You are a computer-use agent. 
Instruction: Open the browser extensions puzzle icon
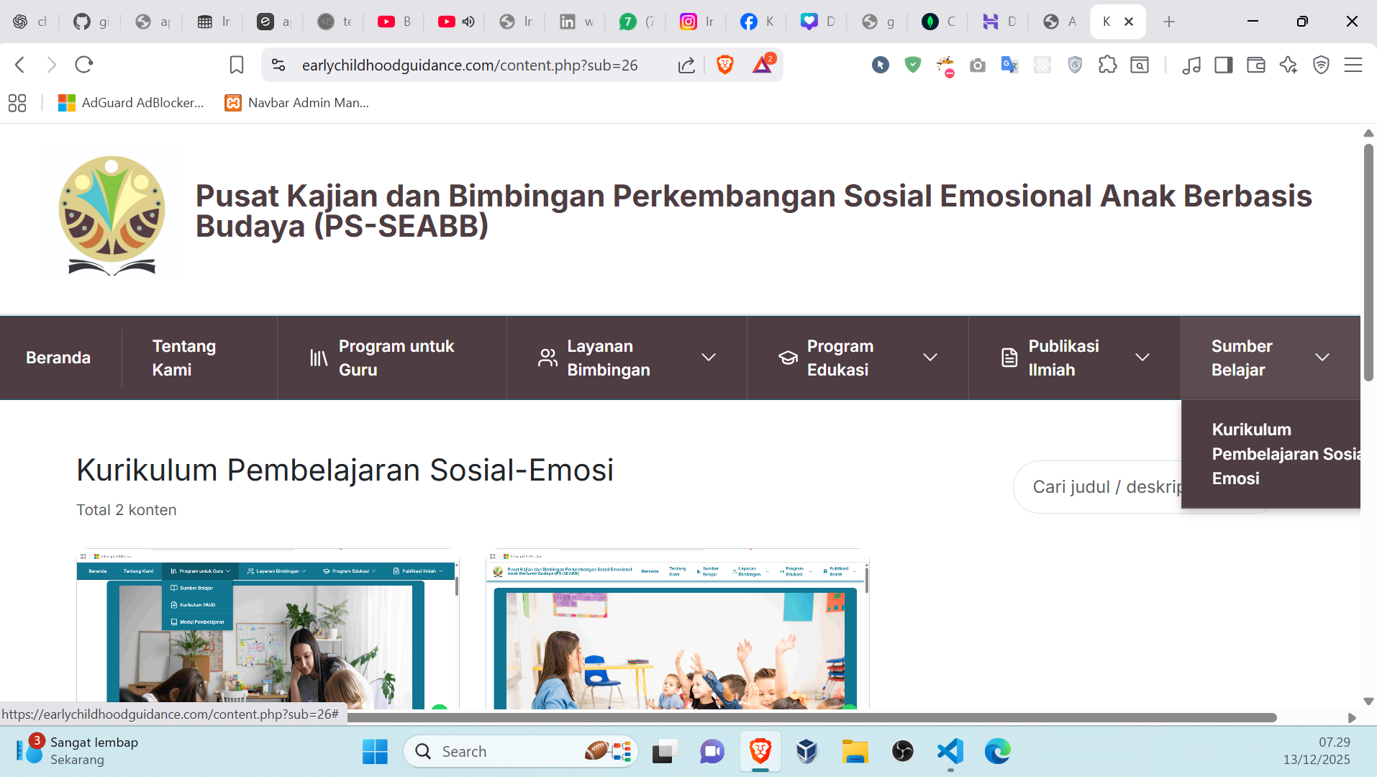[1107, 65]
